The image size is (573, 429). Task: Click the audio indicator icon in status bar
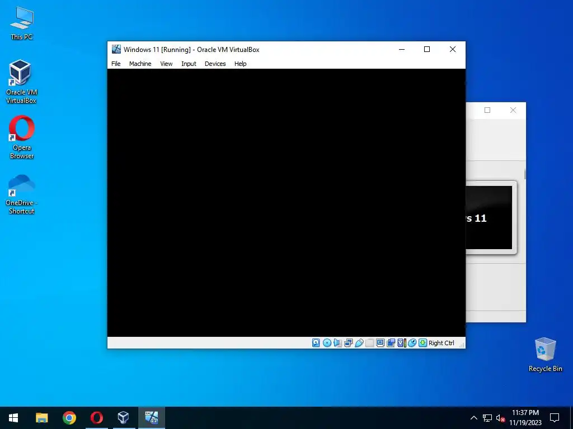pos(337,342)
